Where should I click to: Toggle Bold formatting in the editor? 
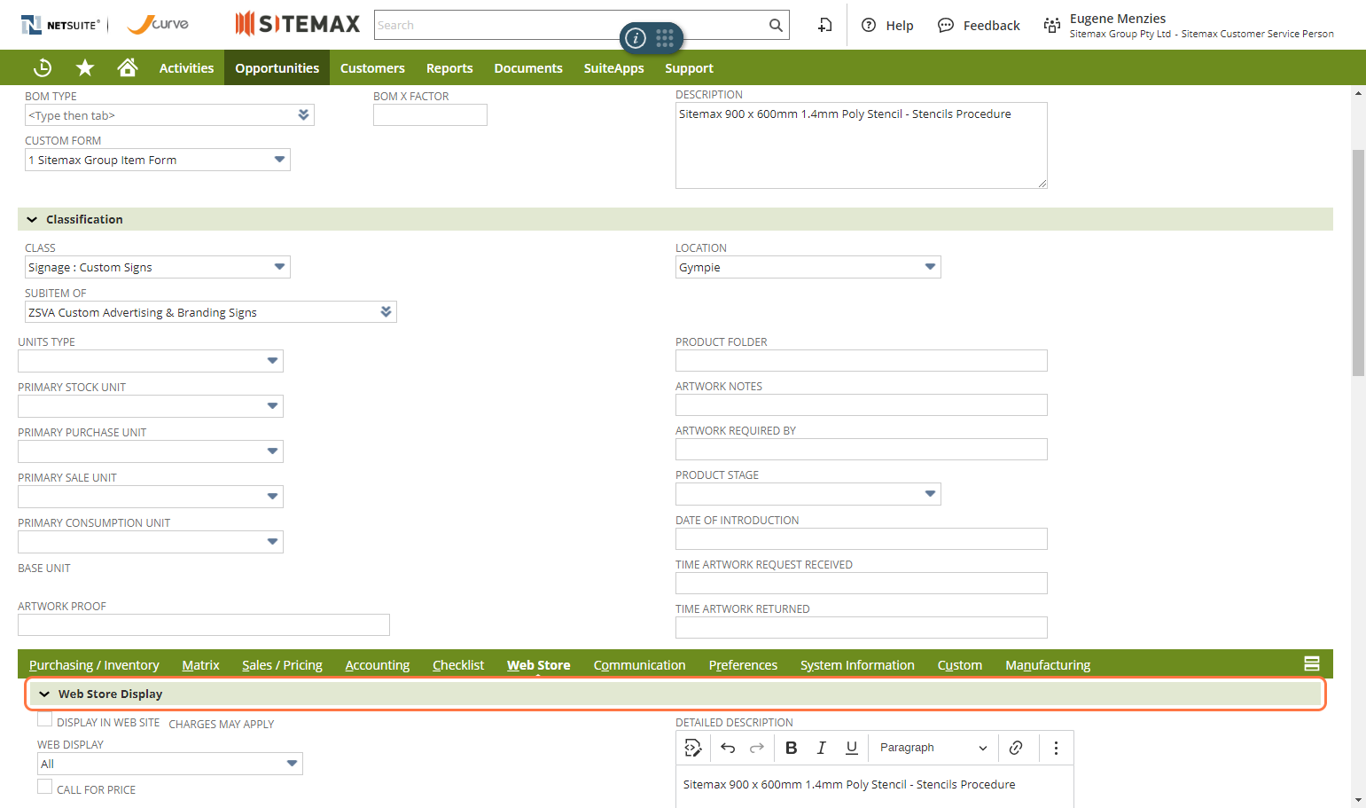792,748
